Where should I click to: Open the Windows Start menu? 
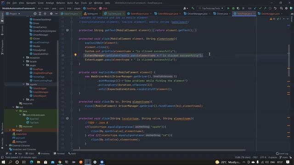(3, 162)
